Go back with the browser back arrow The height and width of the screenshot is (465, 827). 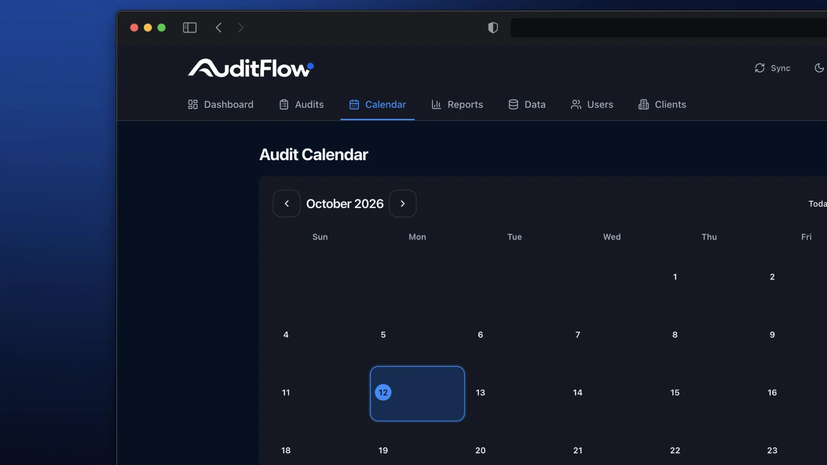click(x=219, y=27)
